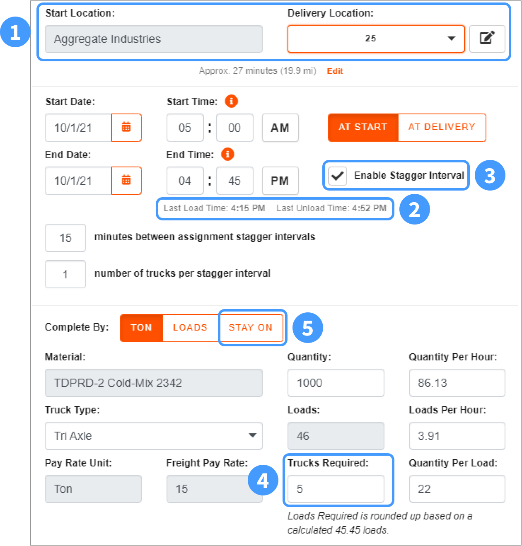The width and height of the screenshot is (522, 546).
Task: Click the edit delivery location pencil icon
Action: pyautogui.click(x=487, y=39)
